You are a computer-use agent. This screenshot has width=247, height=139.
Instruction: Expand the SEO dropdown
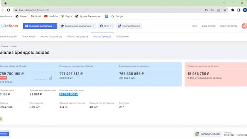tap(106, 26)
